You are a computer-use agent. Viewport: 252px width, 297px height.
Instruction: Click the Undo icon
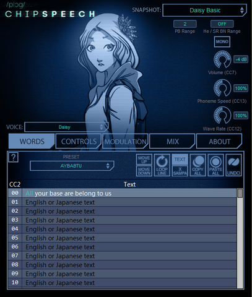[x=233, y=165]
